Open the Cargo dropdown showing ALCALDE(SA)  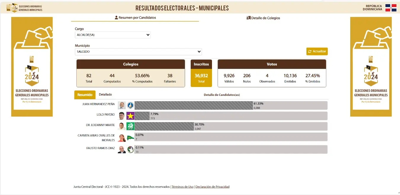click(113, 35)
